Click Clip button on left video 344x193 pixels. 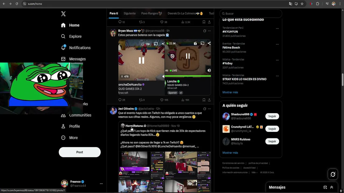coord(145,44)
